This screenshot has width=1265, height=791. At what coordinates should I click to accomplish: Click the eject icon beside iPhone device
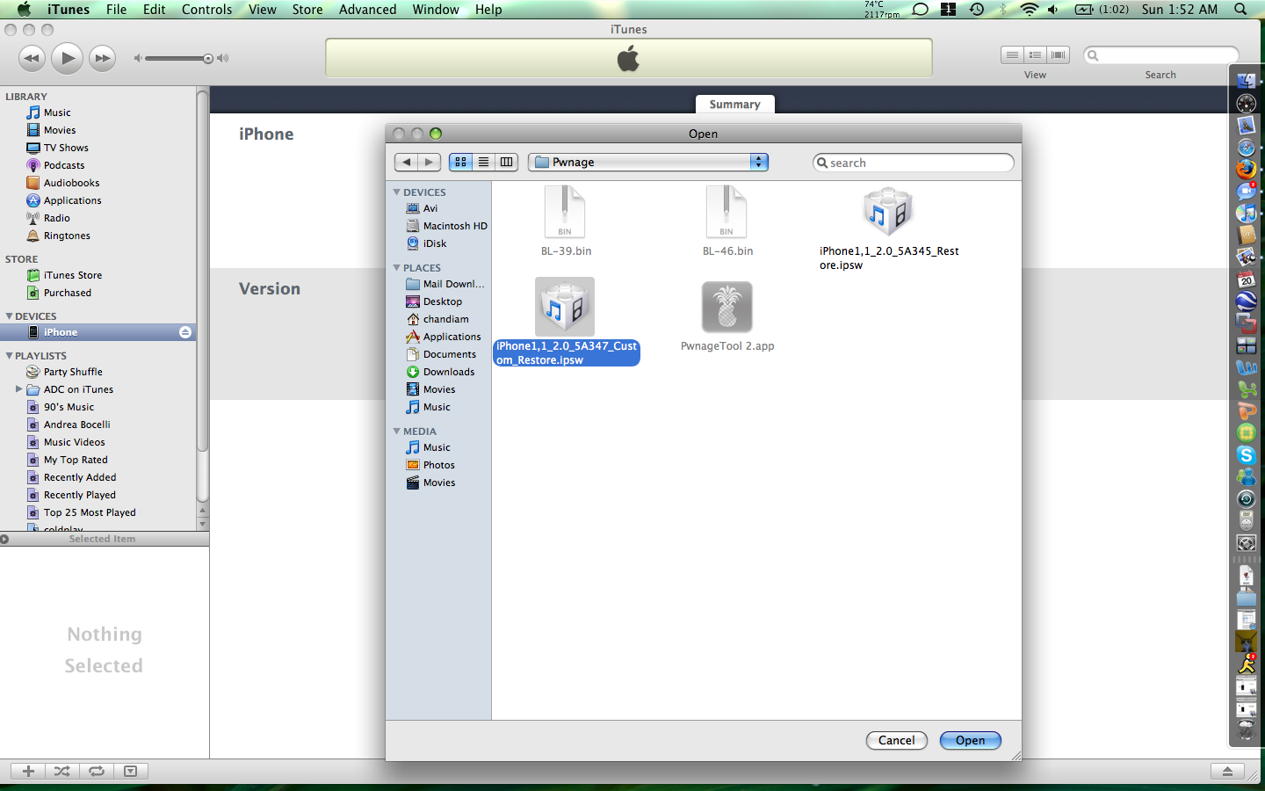click(185, 332)
